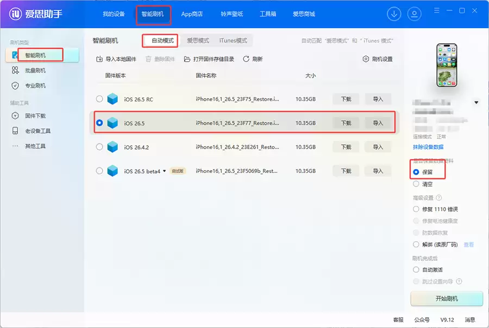The width and height of the screenshot is (489, 328).
Task: Open the download manager arrow icon
Action: 394,14
